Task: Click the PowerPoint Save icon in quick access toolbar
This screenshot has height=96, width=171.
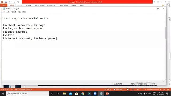Action: [6, 2]
